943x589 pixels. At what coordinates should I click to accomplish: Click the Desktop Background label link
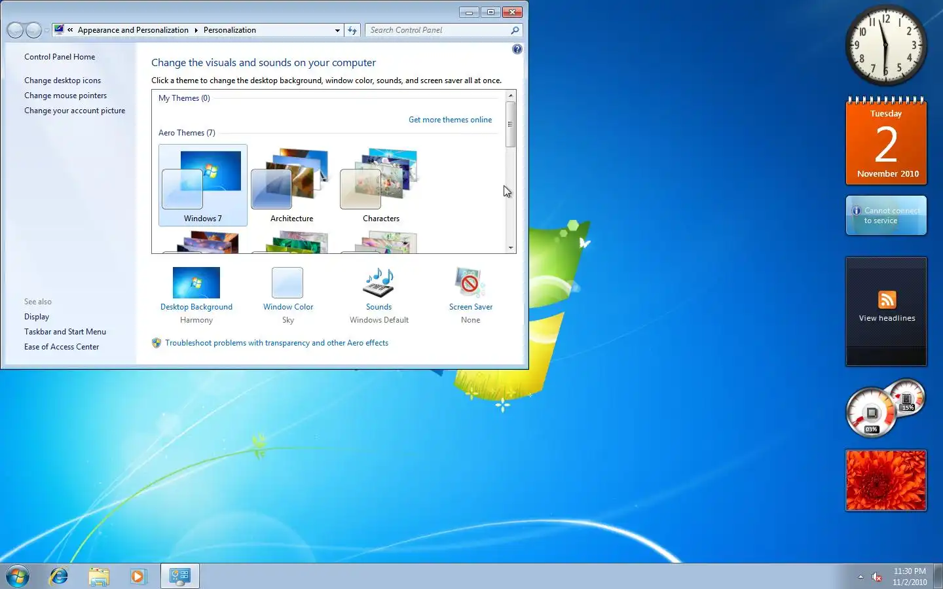(196, 307)
